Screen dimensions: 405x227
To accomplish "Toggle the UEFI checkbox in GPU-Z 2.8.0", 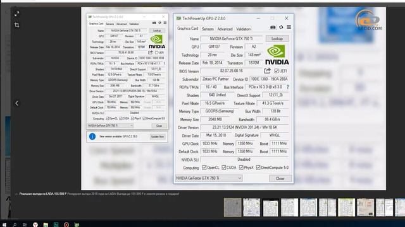I will [x=277, y=71].
